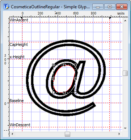Select the middle-right contour selection handle
131x140 pixels.
point(76,79)
